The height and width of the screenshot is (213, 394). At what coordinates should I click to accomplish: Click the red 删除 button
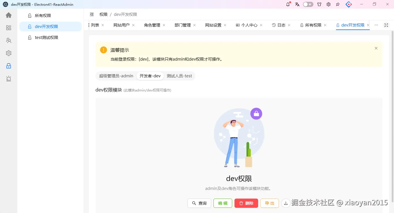[246, 203]
